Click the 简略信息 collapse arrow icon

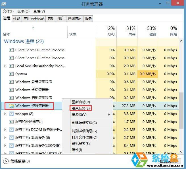(6, 161)
